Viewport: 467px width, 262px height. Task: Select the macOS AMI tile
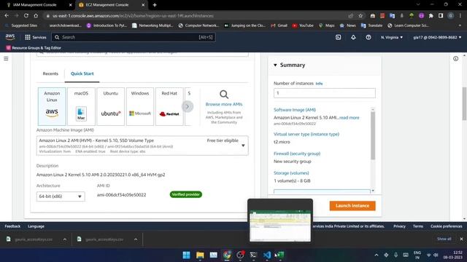[x=81, y=106]
